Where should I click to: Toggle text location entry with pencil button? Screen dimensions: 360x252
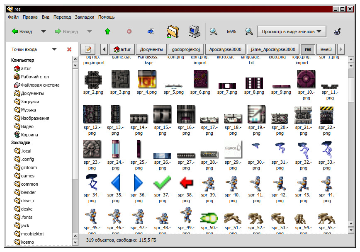click(x=88, y=49)
